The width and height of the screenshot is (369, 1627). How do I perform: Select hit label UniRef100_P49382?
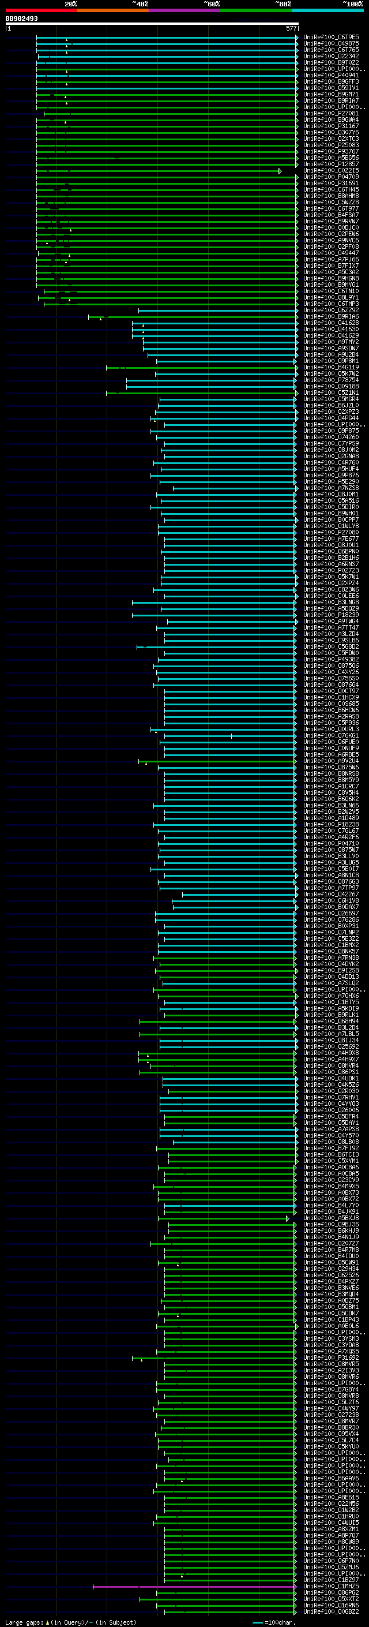click(x=331, y=659)
